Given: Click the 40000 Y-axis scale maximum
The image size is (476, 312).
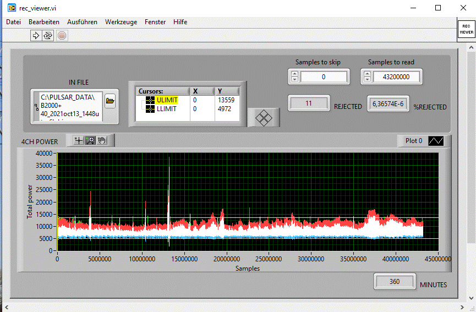Looking at the screenshot, I should coord(45,154).
